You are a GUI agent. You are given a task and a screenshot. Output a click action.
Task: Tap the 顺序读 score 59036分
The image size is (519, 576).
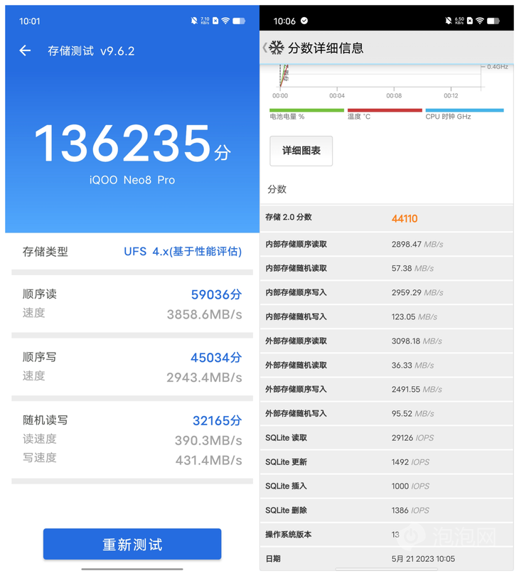pos(216,294)
